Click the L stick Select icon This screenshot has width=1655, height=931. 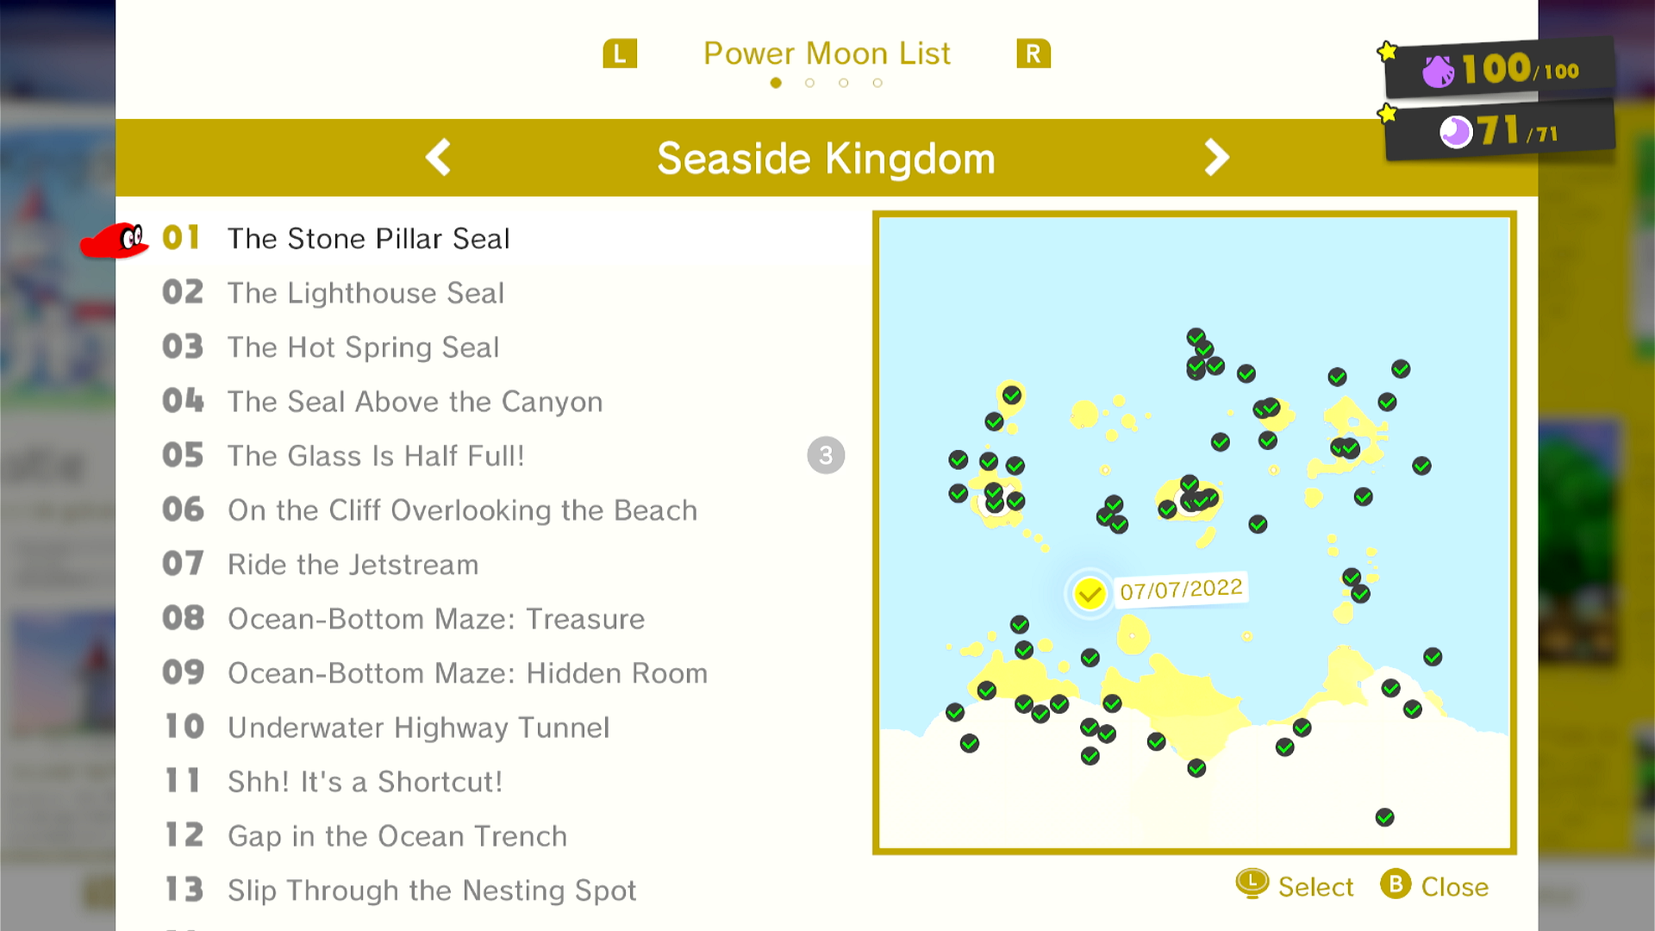point(1252,884)
